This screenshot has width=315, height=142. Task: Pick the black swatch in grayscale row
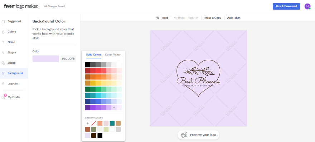click(x=87, y=65)
